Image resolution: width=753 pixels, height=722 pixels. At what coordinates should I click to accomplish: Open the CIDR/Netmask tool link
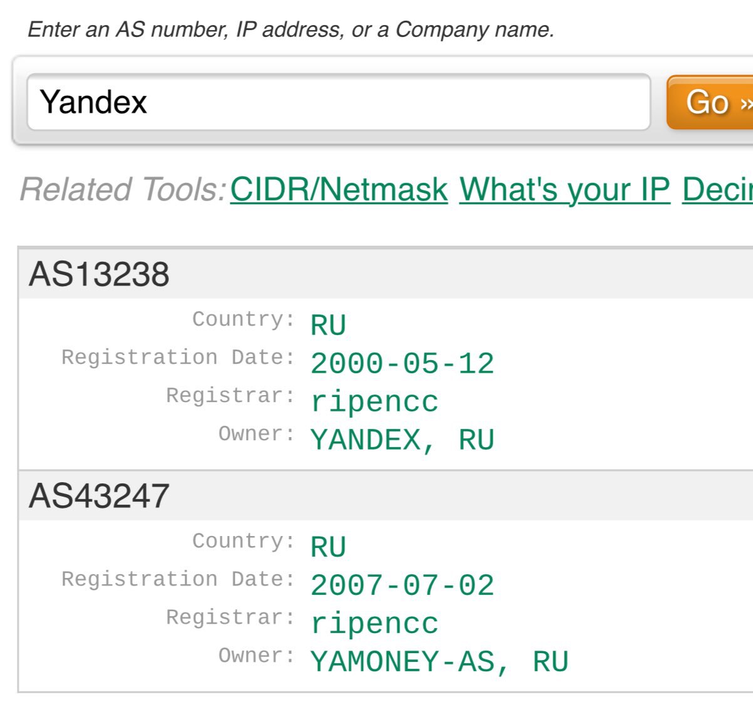coord(339,189)
